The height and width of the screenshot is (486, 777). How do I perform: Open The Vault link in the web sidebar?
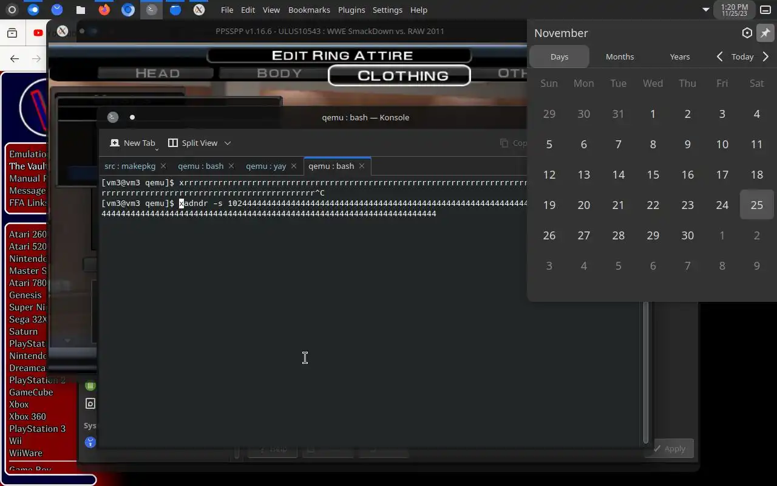(28, 166)
